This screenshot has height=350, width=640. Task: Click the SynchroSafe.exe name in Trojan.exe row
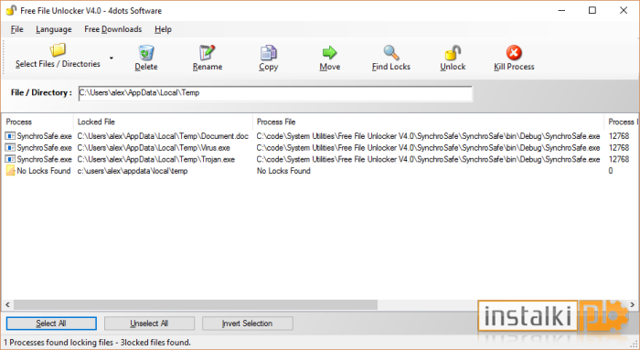[44, 159]
